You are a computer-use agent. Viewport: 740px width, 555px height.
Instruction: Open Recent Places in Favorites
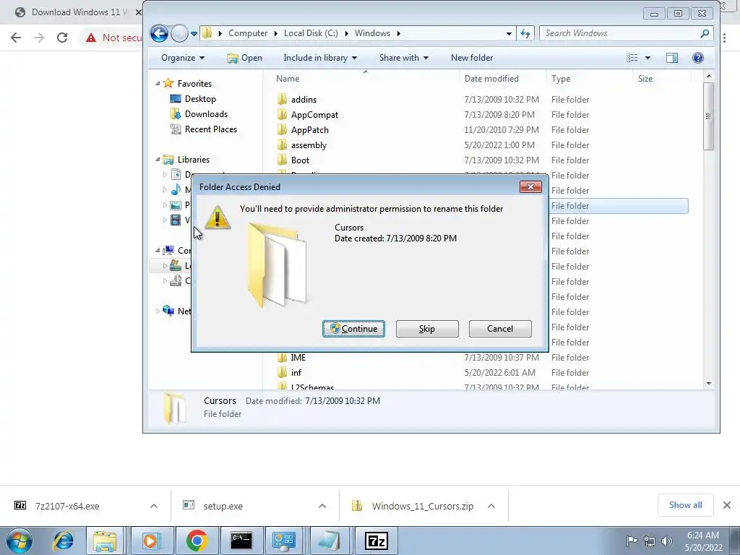coord(210,129)
